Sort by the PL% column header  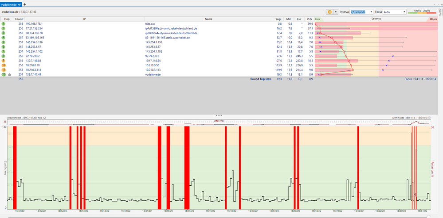tap(309, 19)
